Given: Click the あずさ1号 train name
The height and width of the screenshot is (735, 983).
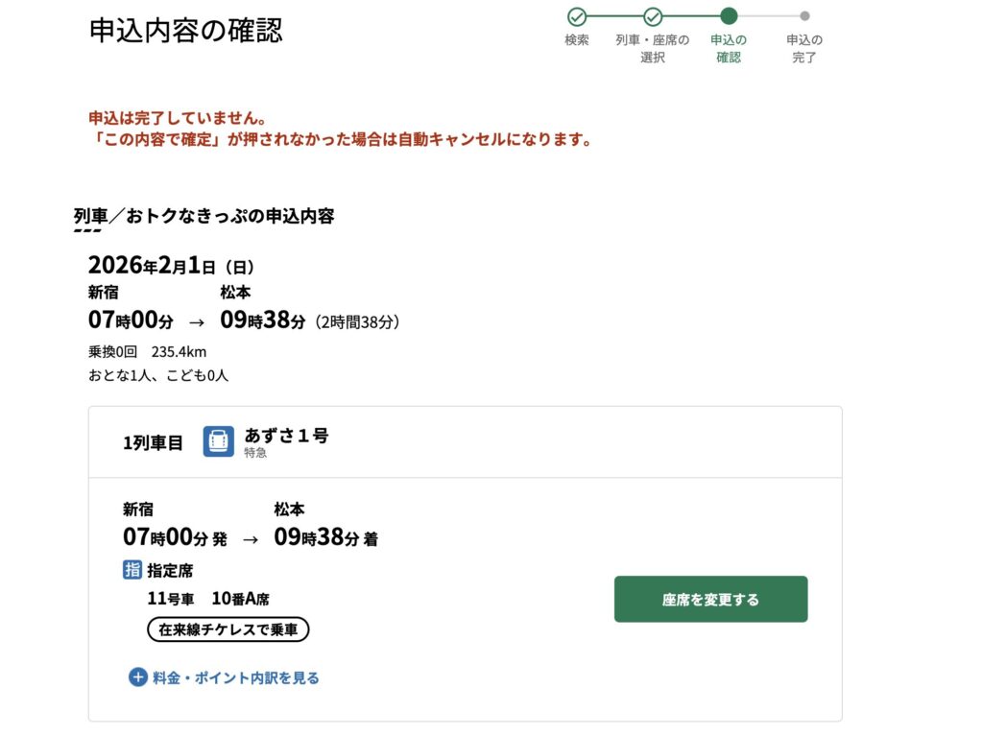Looking at the screenshot, I should pyautogui.click(x=286, y=436).
